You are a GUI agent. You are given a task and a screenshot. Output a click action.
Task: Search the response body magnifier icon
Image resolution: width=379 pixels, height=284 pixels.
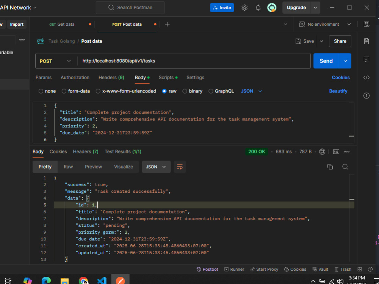pos(345,167)
